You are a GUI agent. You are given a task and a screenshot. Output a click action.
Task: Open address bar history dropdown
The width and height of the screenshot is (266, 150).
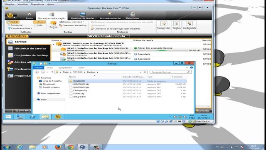140,72
